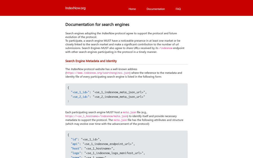This screenshot has width=253, height=158.
Task: Click the "<se_1_indexnow_endpoint_url>" value
Action: click(108, 144)
